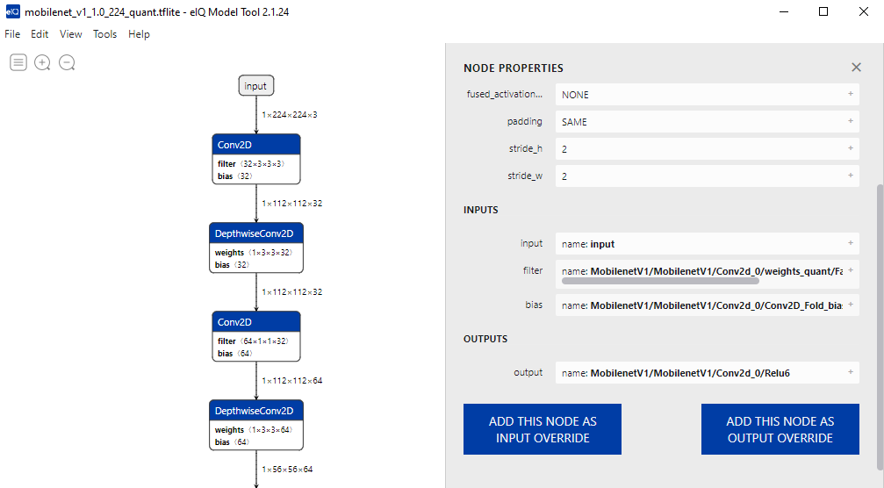Image resolution: width=884 pixels, height=488 pixels.
Task: Expand the fused_activation property plus sign
Action: point(850,94)
